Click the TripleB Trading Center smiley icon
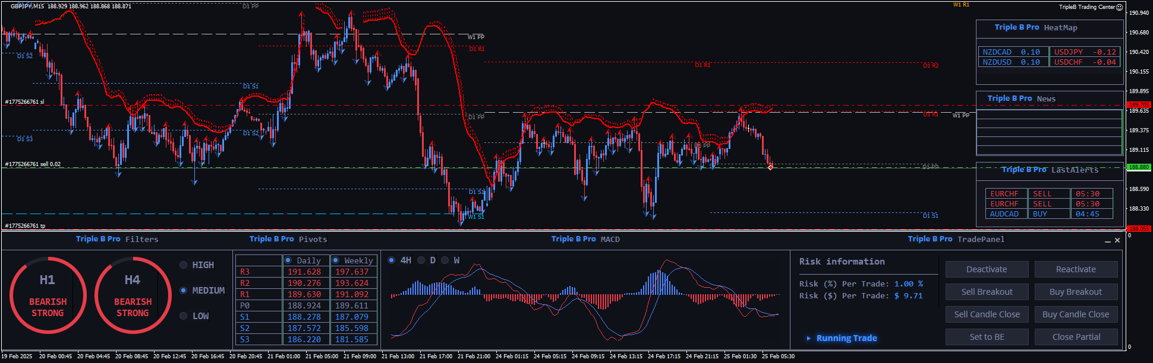This screenshot has width=1153, height=363. click(1119, 7)
